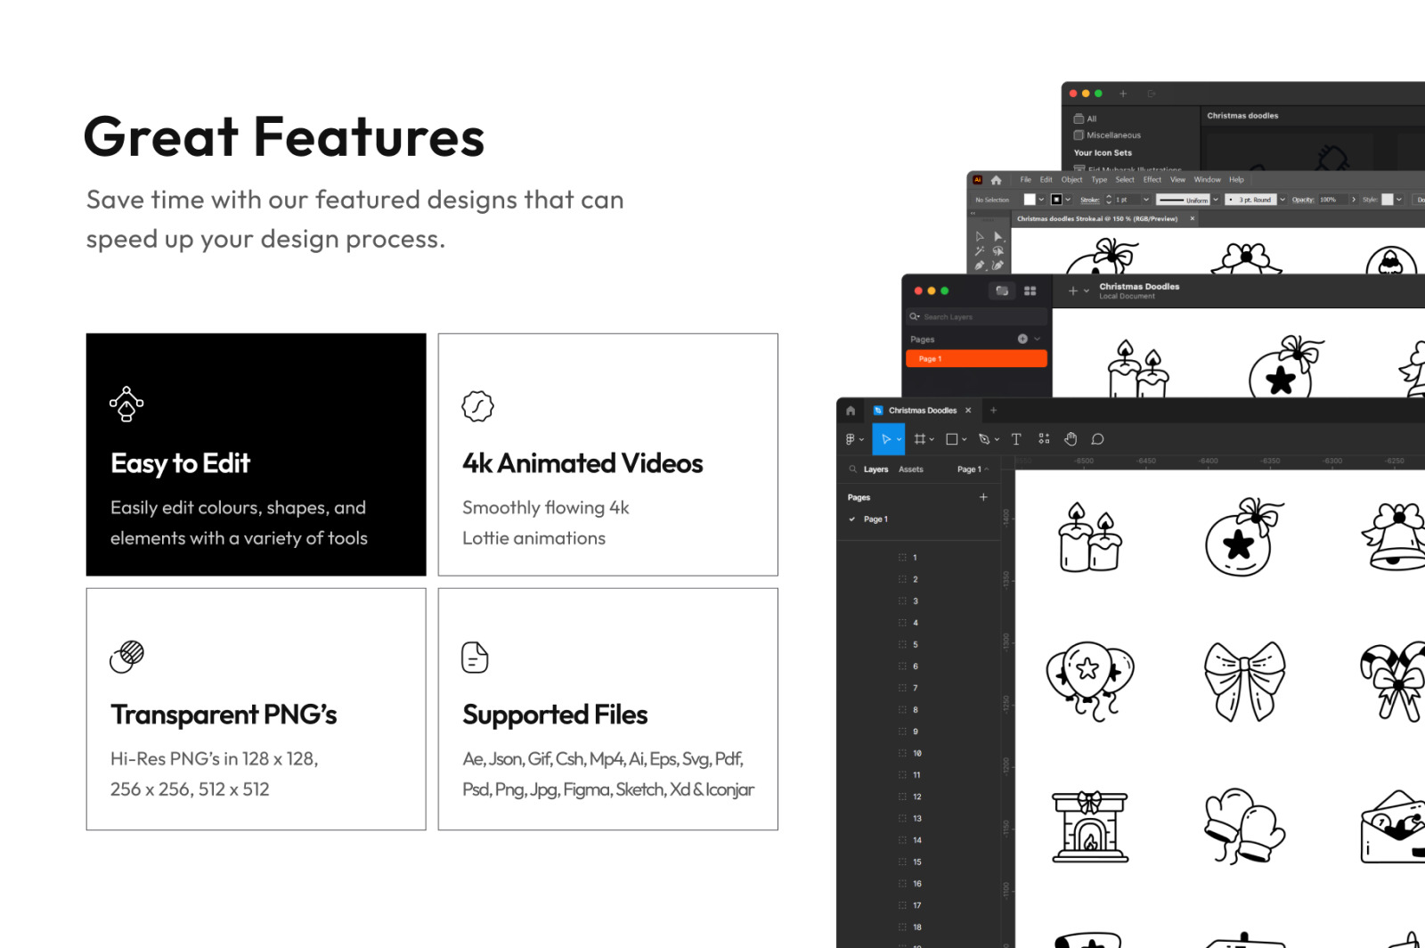The image size is (1425, 948).
Task: Select Miscellaneous in IconJar's sidebar
Action: click(x=1107, y=135)
